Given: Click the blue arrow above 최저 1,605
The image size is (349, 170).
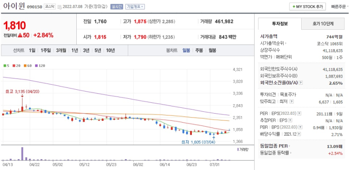Looking at the screenshot, I should pyautogui.click(x=214, y=138).
